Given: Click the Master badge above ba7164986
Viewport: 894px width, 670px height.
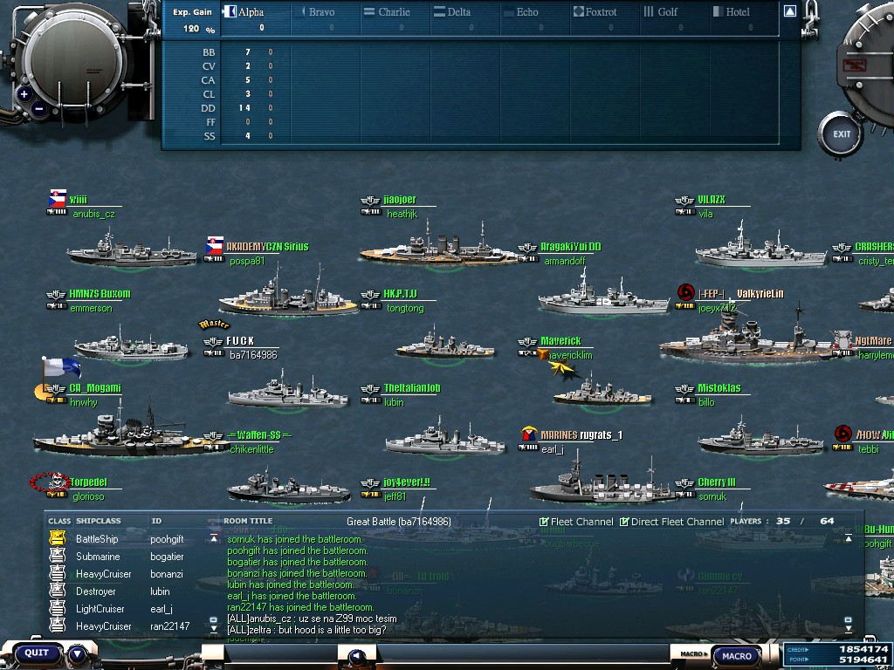Looking at the screenshot, I should click(x=215, y=325).
